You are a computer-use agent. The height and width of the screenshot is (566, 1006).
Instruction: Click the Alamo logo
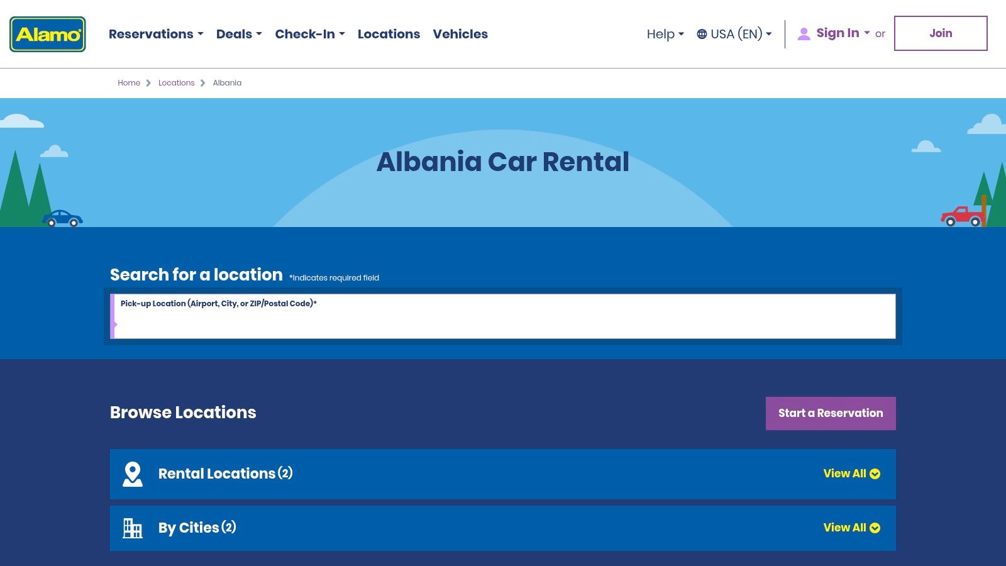[x=48, y=34]
